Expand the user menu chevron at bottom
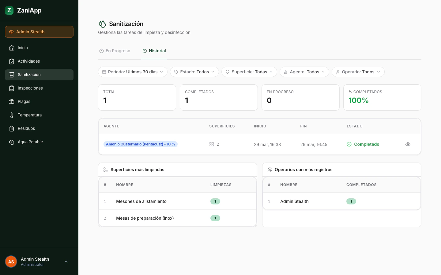The image size is (441, 275). 66,262
